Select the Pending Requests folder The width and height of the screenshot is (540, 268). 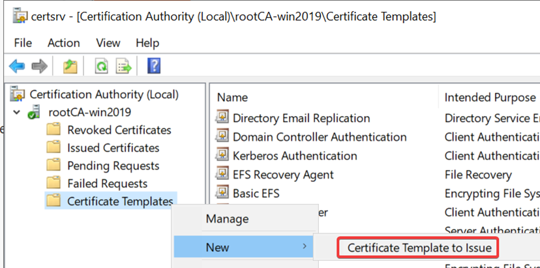[x=113, y=166]
